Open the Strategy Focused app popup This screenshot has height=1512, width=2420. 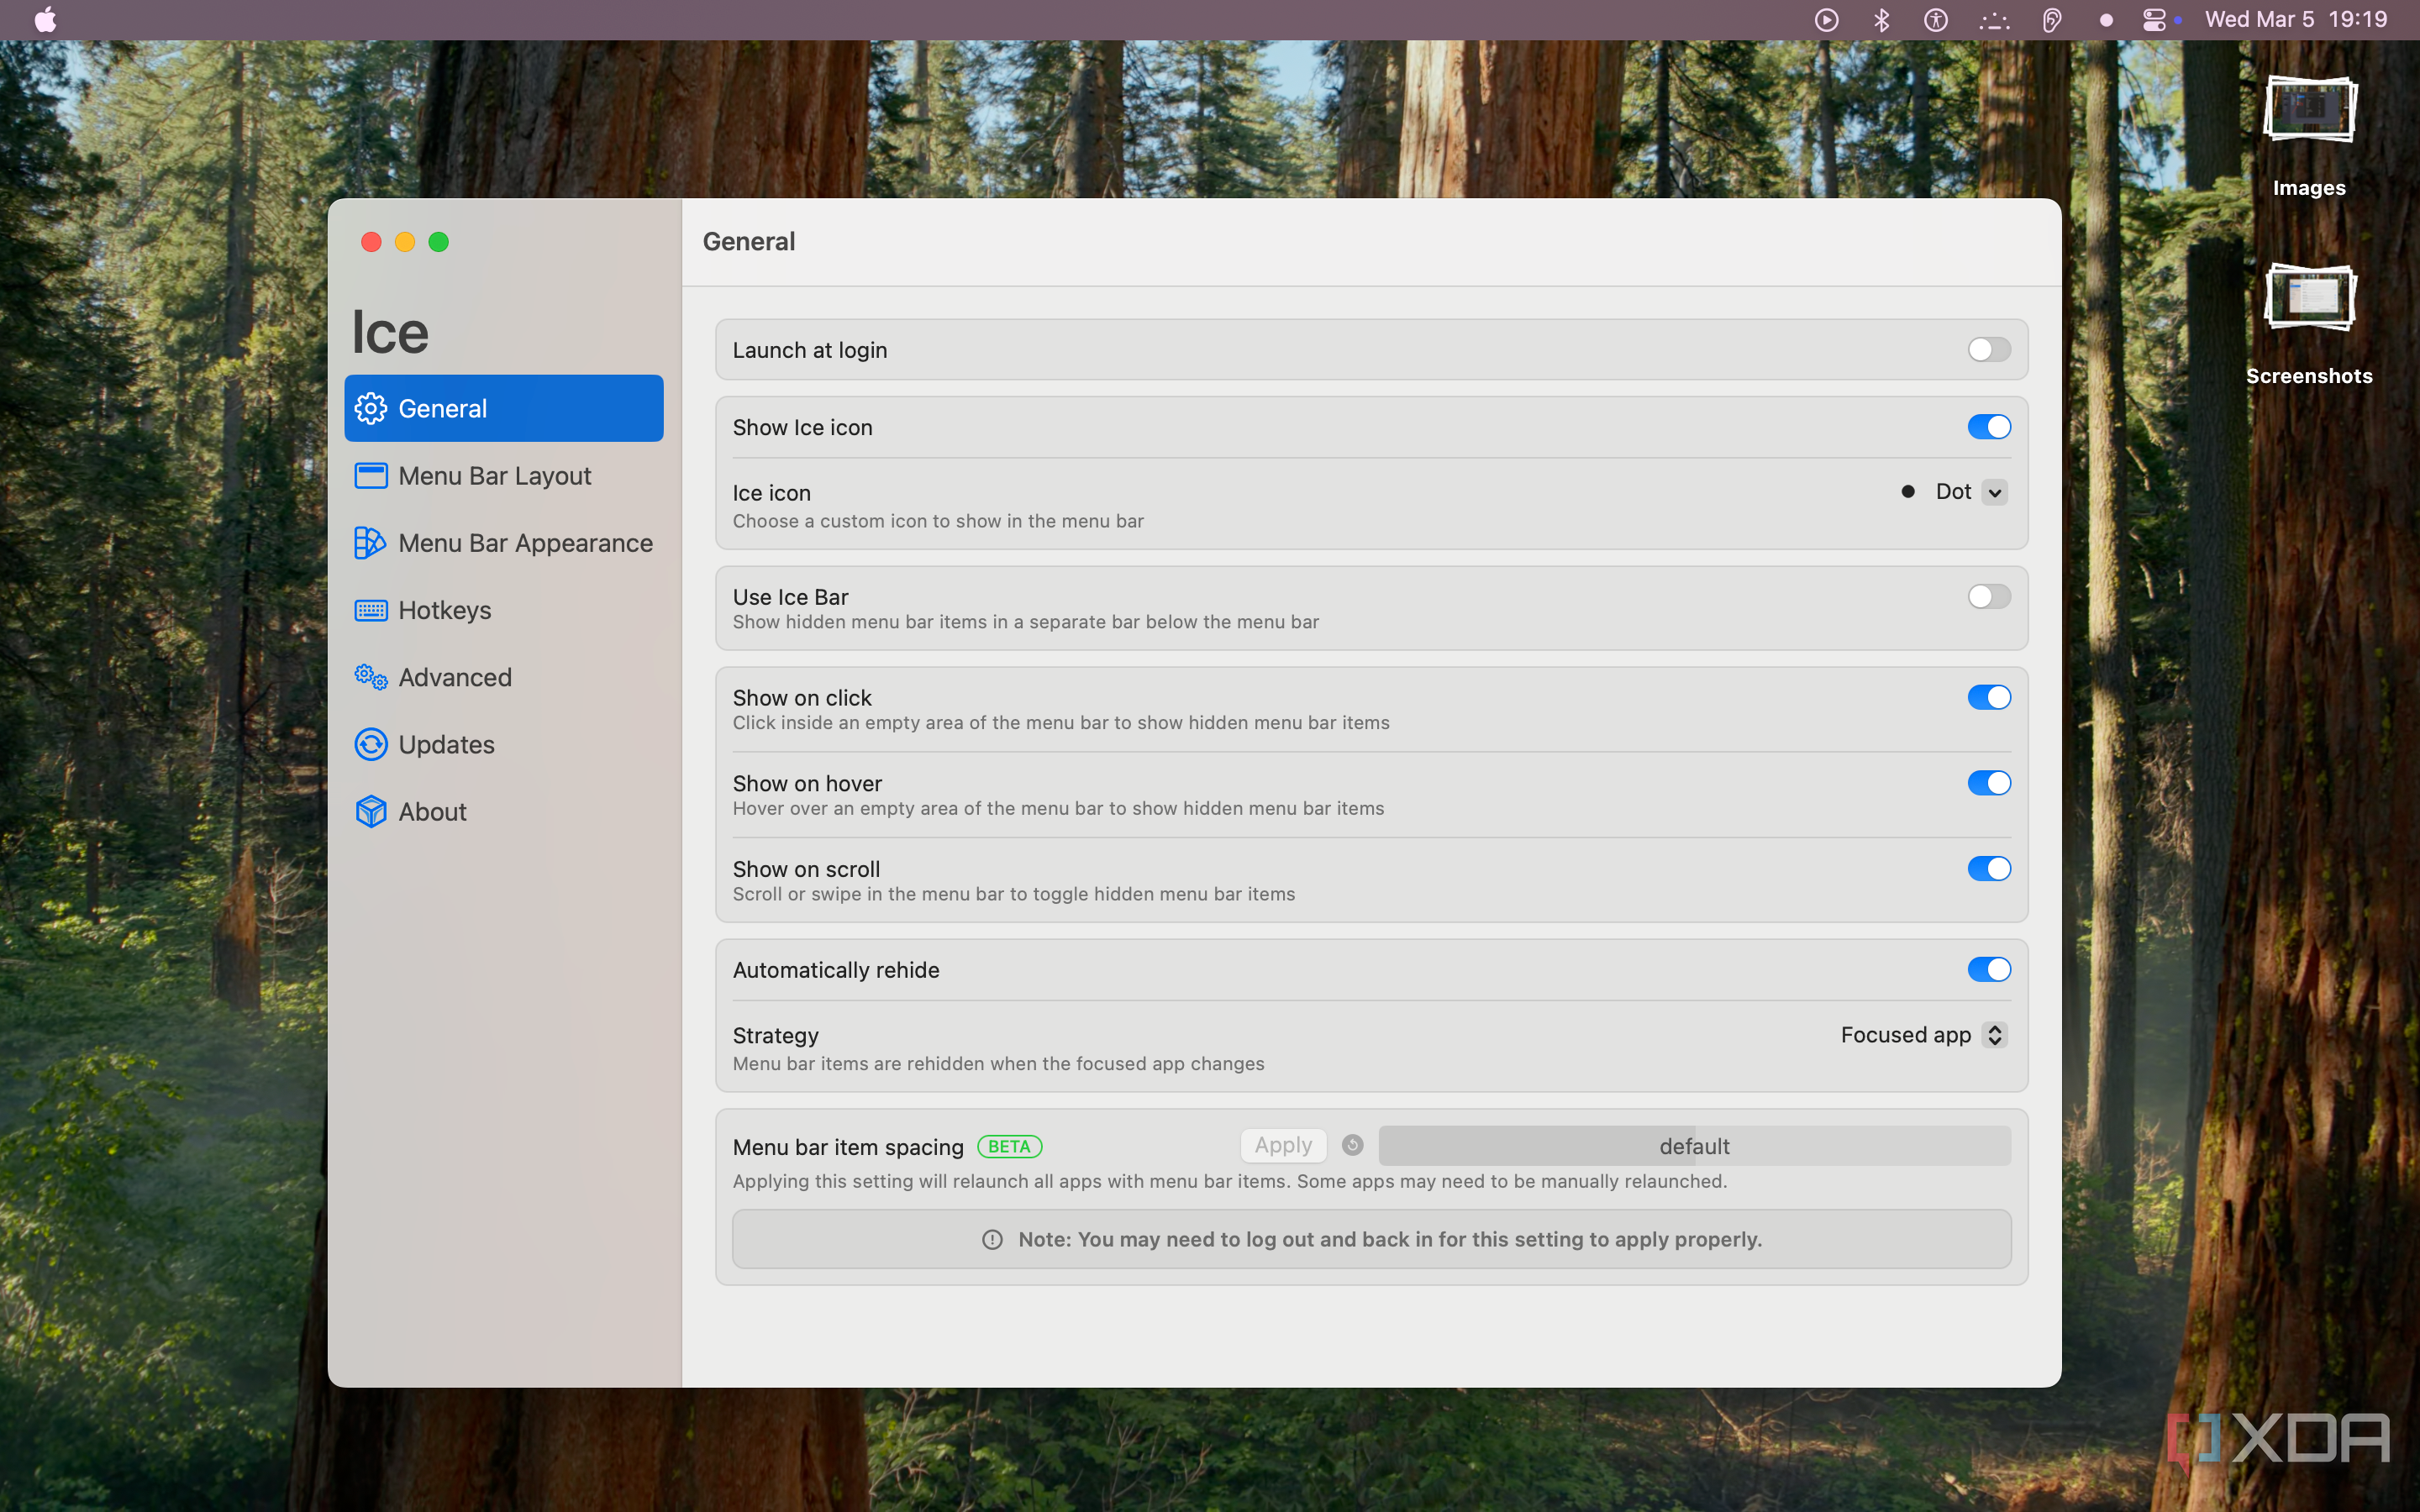pyautogui.click(x=1924, y=1035)
